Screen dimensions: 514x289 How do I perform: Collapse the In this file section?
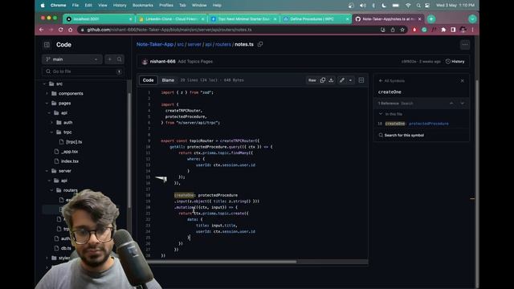point(381,114)
